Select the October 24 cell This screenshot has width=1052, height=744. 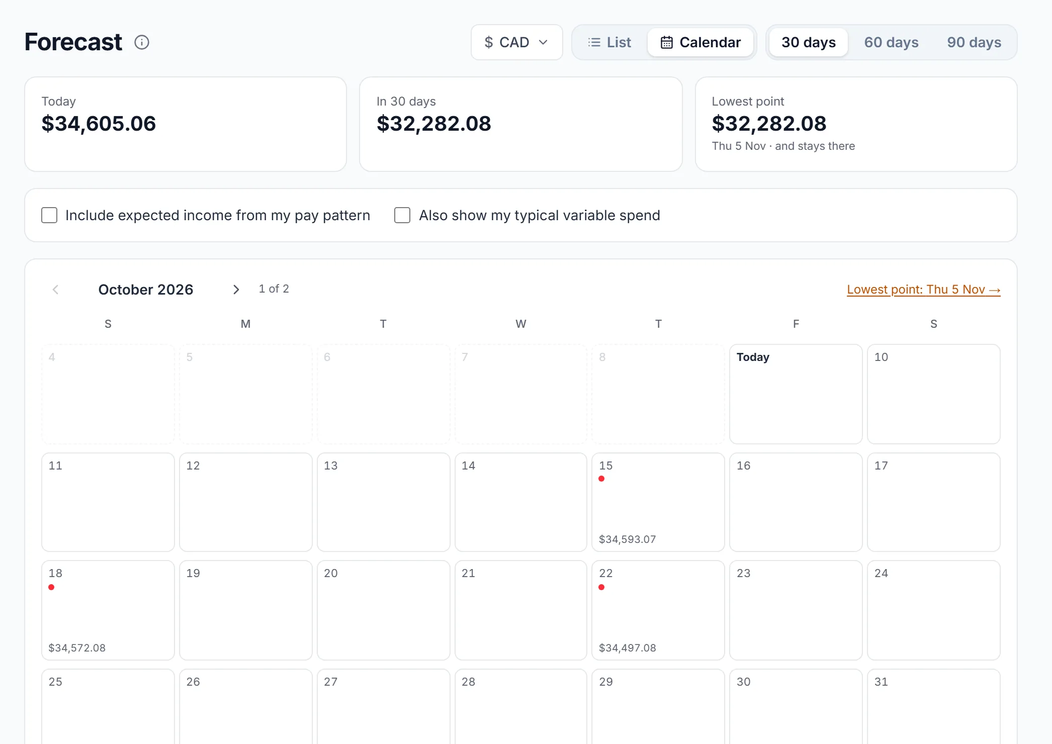click(x=934, y=610)
